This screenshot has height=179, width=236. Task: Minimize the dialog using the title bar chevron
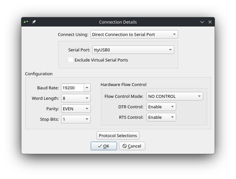point(202,22)
